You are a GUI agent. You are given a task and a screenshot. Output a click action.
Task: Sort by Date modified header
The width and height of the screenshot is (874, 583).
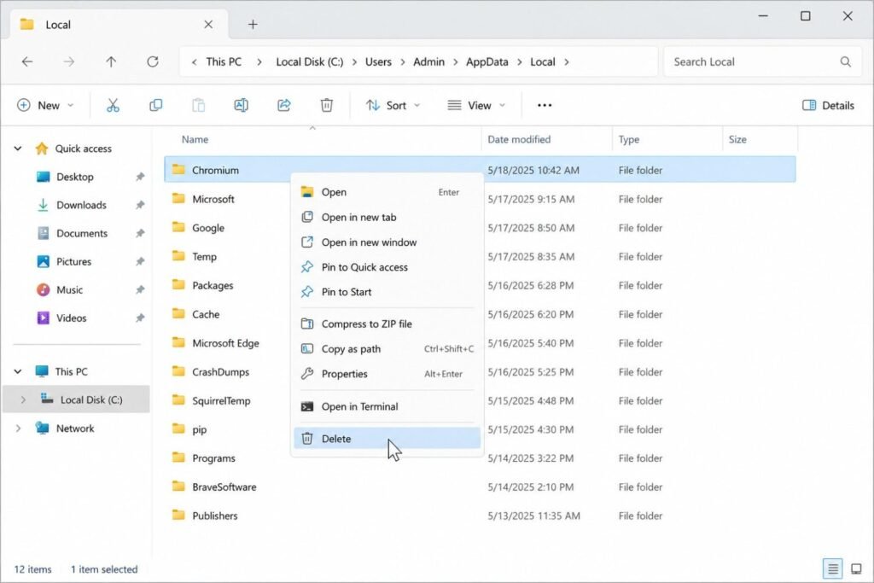click(x=519, y=139)
